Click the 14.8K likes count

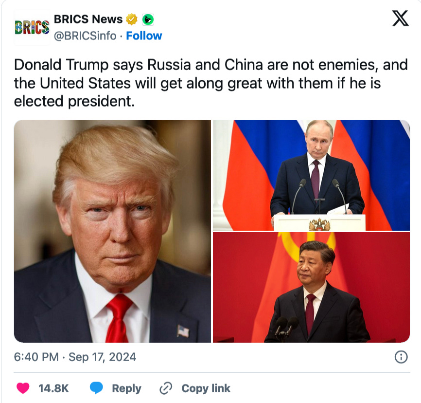(53, 388)
